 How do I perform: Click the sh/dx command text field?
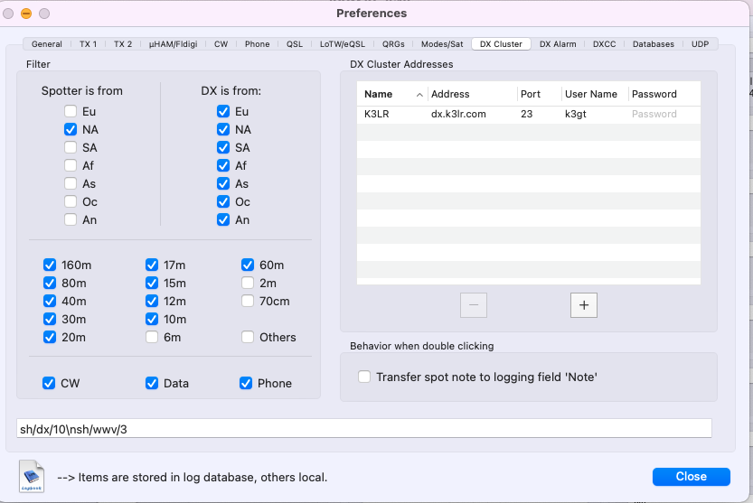point(364,429)
